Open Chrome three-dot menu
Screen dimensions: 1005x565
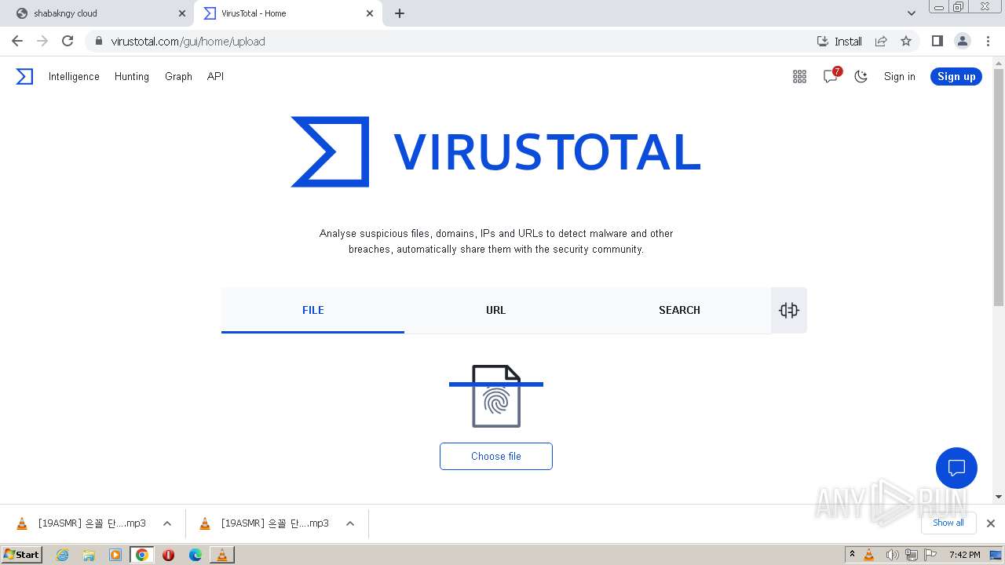988,41
